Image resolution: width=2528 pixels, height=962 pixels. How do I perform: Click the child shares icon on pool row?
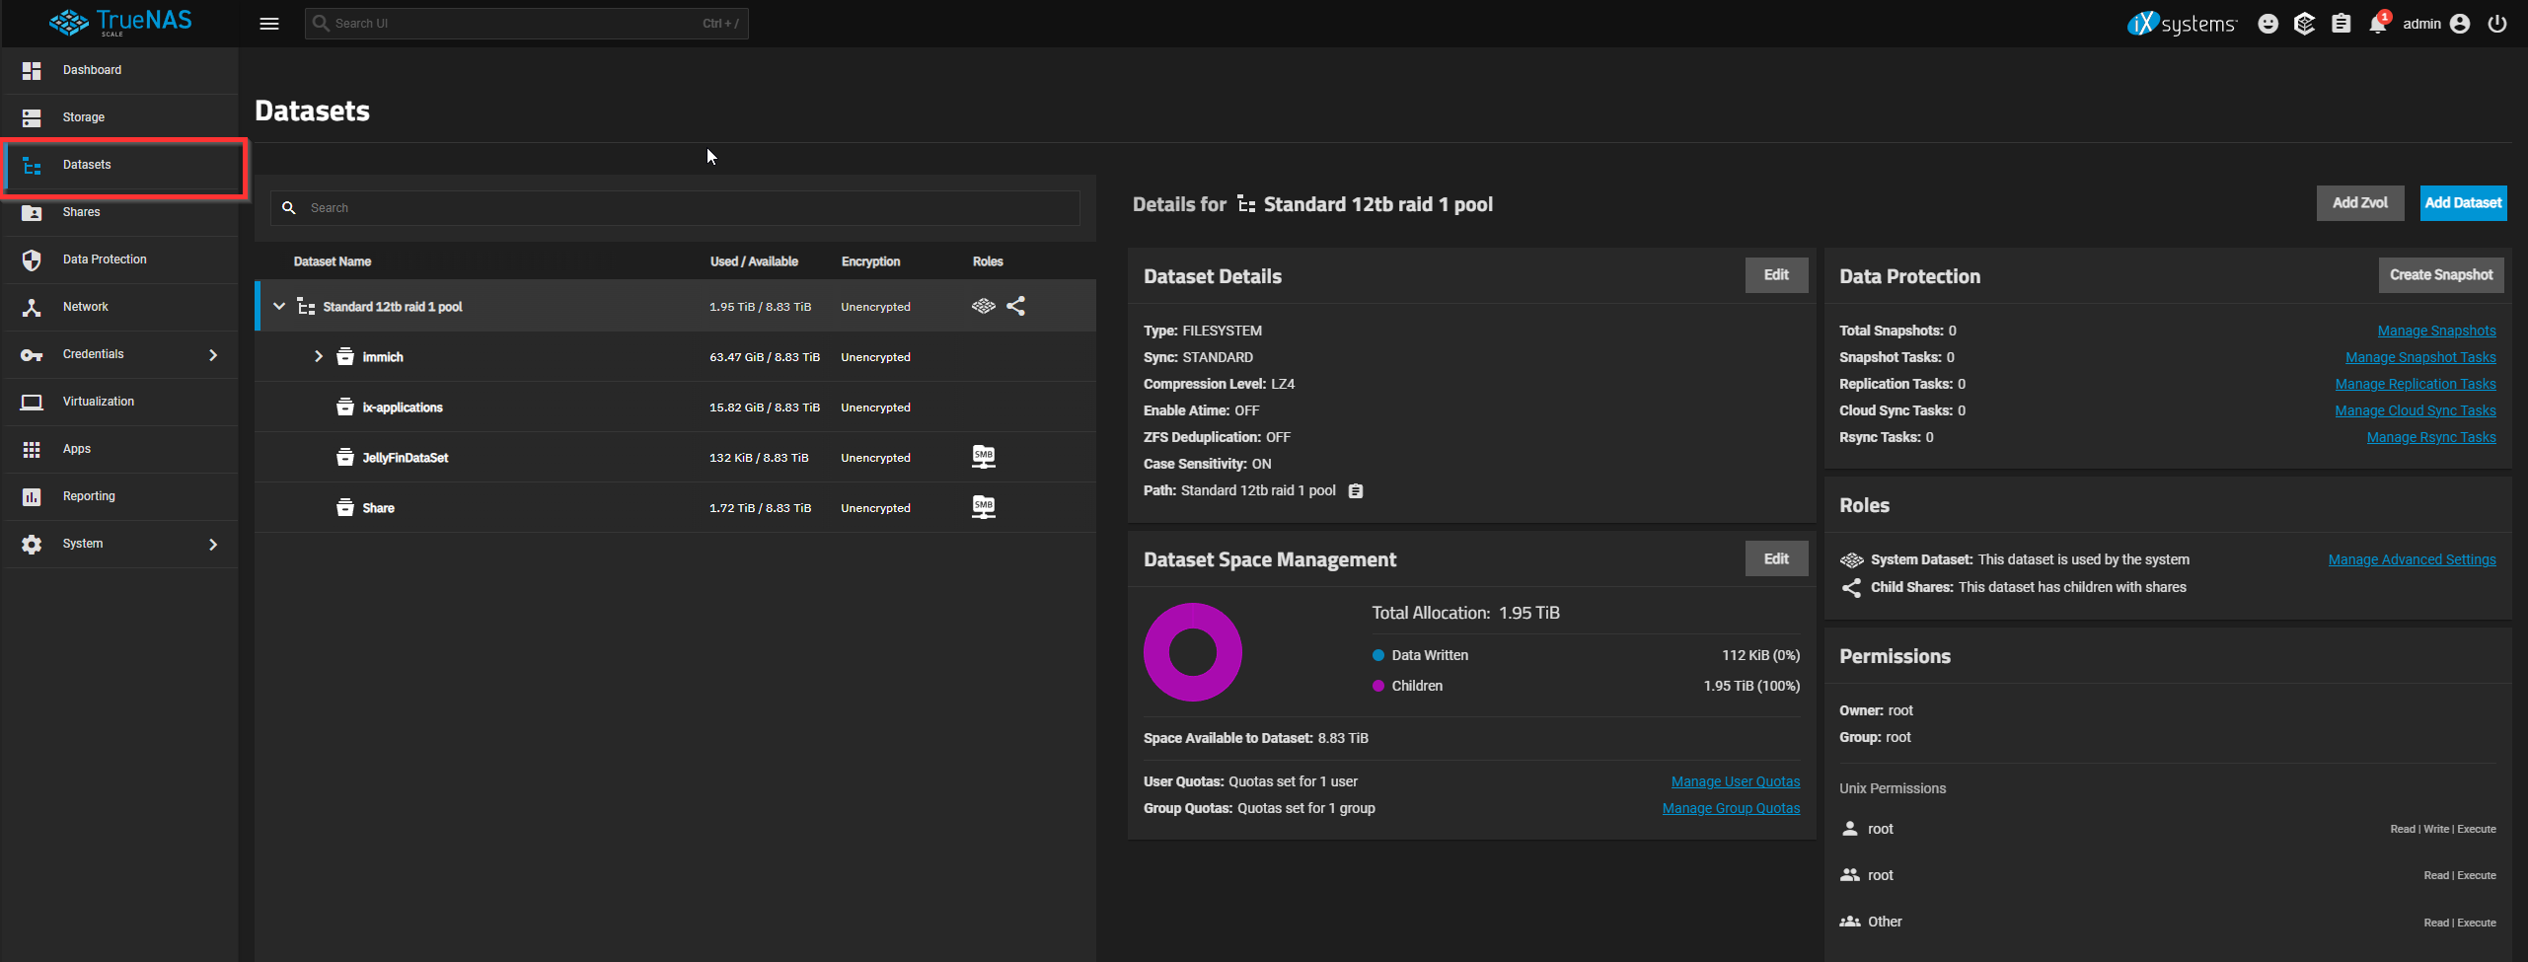click(1015, 306)
